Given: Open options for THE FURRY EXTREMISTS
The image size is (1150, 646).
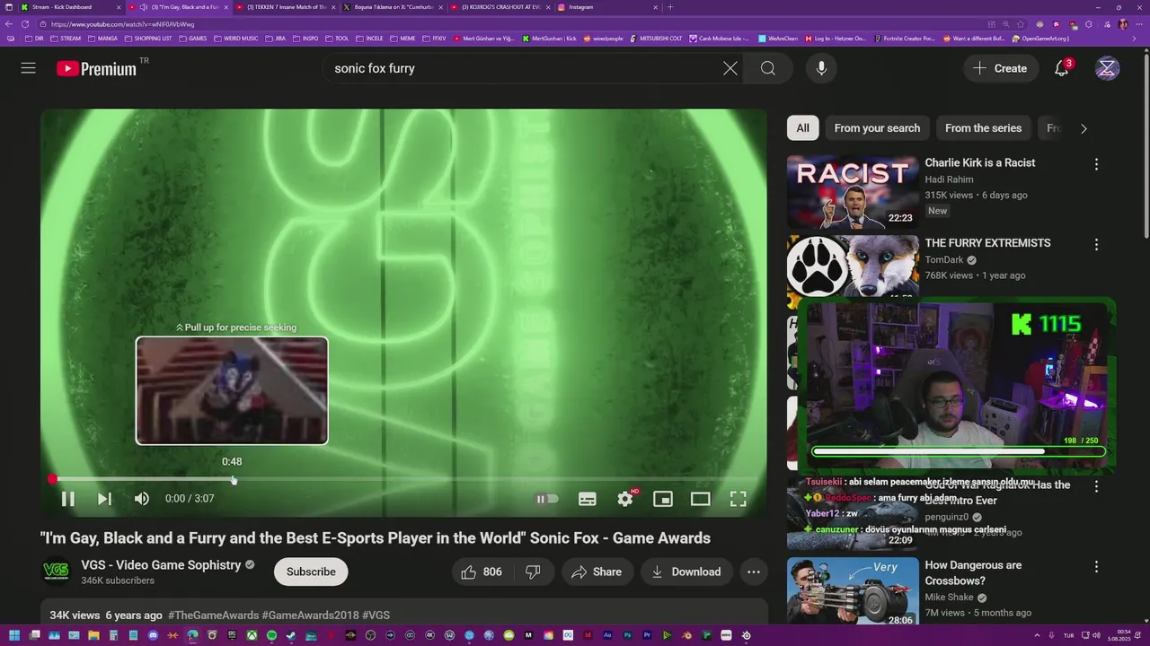Looking at the screenshot, I should (x=1096, y=244).
